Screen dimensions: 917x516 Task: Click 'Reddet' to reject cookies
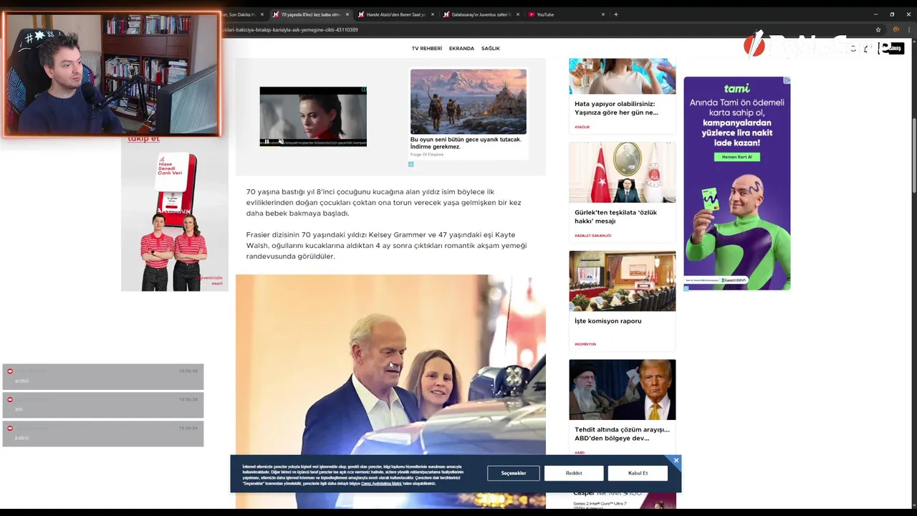pos(574,473)
